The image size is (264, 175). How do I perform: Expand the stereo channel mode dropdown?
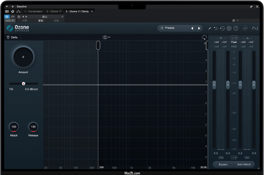pos(106,37)
